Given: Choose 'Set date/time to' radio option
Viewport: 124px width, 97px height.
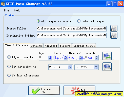Looking at the screenshot, I should click(x=9, y=67).
